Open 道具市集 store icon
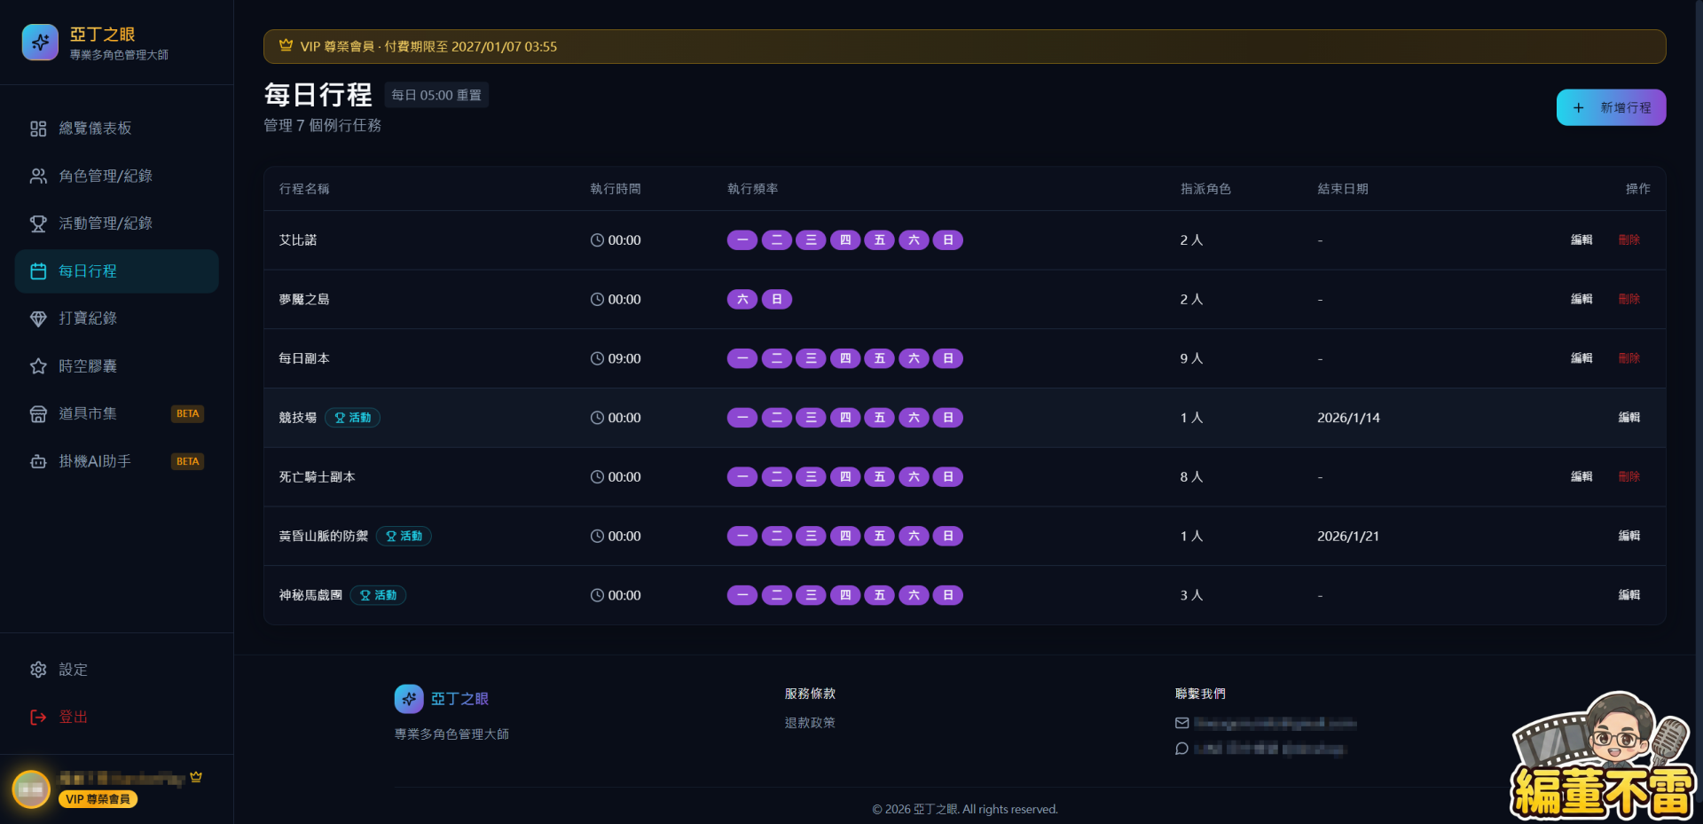1703x824 pixels. tap(38, 413)
